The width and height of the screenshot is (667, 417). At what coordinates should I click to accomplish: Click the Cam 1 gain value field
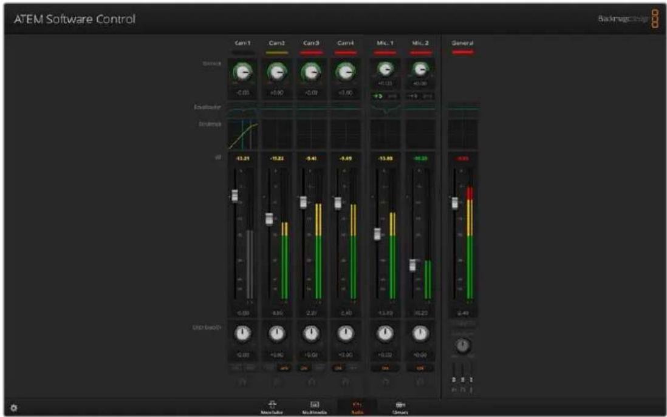coord(242,92)
